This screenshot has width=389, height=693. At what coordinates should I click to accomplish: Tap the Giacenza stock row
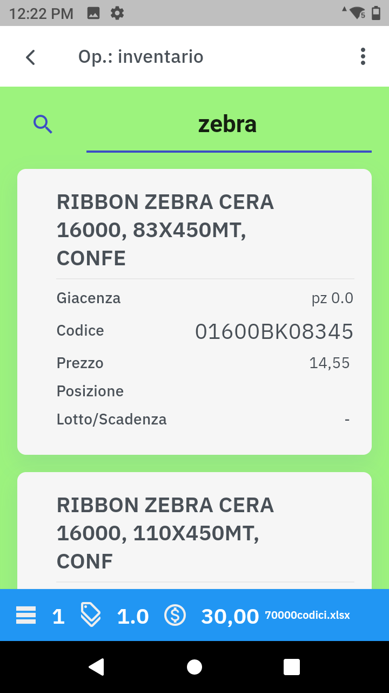[205, 298]
